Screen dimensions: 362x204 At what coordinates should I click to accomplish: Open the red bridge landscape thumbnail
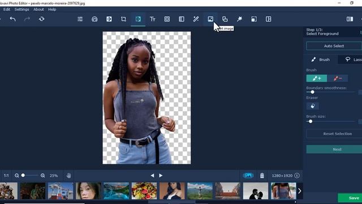228,191
